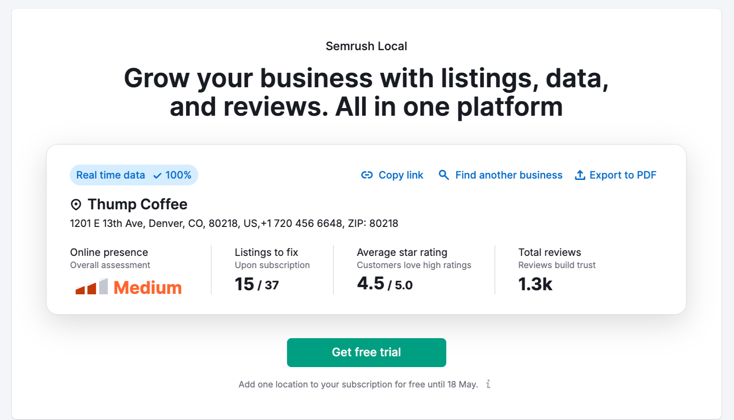Screen dimensions: 734x420
Task: Click the chain link icon beside Copy link
Action: click(367, 175)
